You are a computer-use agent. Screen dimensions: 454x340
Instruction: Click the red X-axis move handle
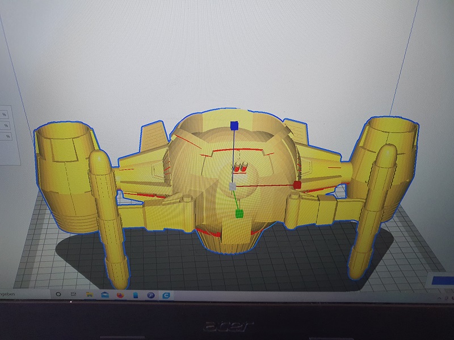[297, 185]
